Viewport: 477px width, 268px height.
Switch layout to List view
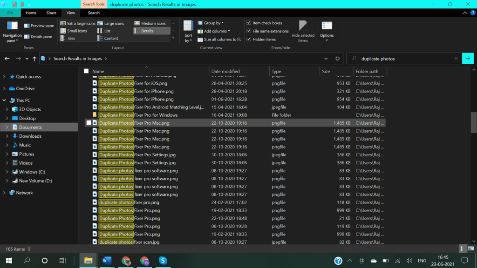(104, 31)
